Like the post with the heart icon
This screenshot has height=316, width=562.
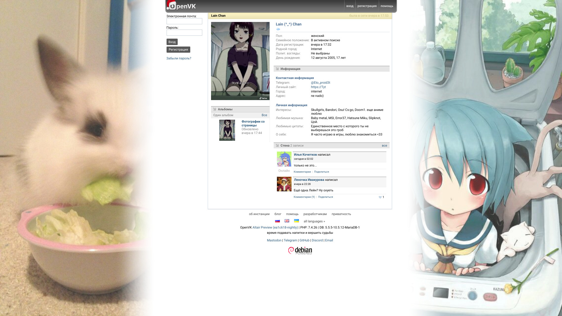pyautogui.click(x=380, y=197)
